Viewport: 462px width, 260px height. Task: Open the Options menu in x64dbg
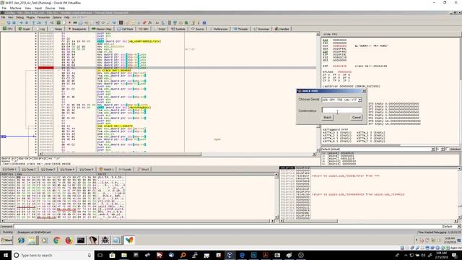(57, 17)
